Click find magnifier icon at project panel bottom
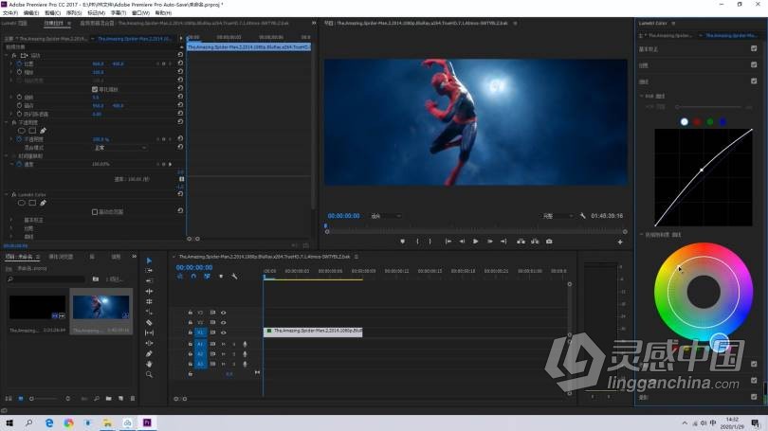This screenshot has height=431, width=768. (97, 399)
